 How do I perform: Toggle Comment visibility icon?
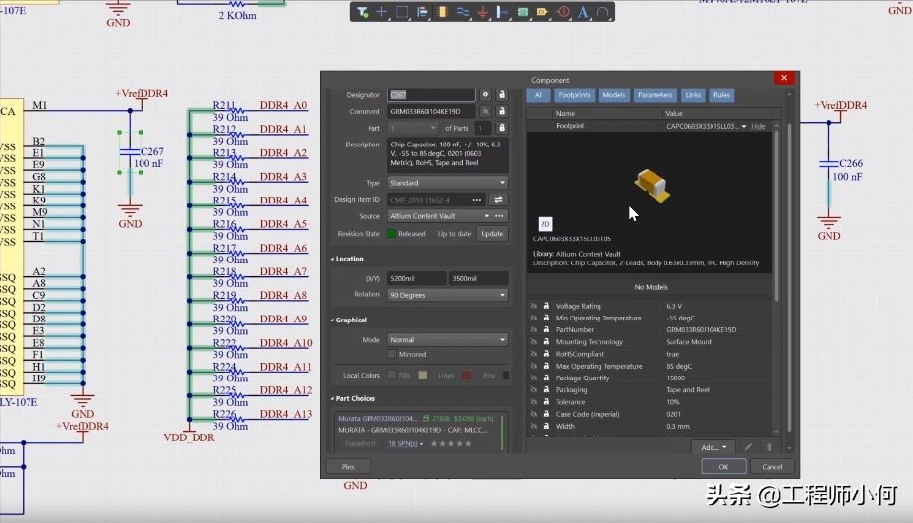pos(485,111)
